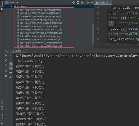Click the locate/select opened file target icon
This screenshot has width=139, height=126.
coord(74,2)
